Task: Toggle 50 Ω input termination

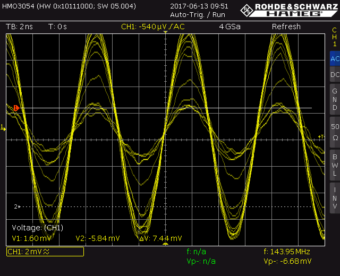Action: tap(334, 132)
